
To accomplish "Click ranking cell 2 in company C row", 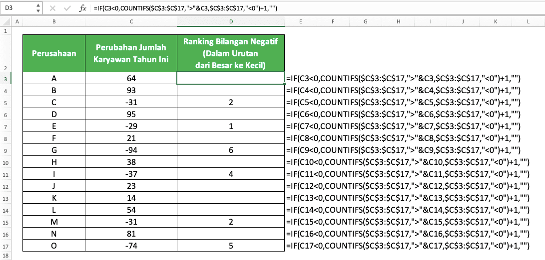I will [231, 103].
